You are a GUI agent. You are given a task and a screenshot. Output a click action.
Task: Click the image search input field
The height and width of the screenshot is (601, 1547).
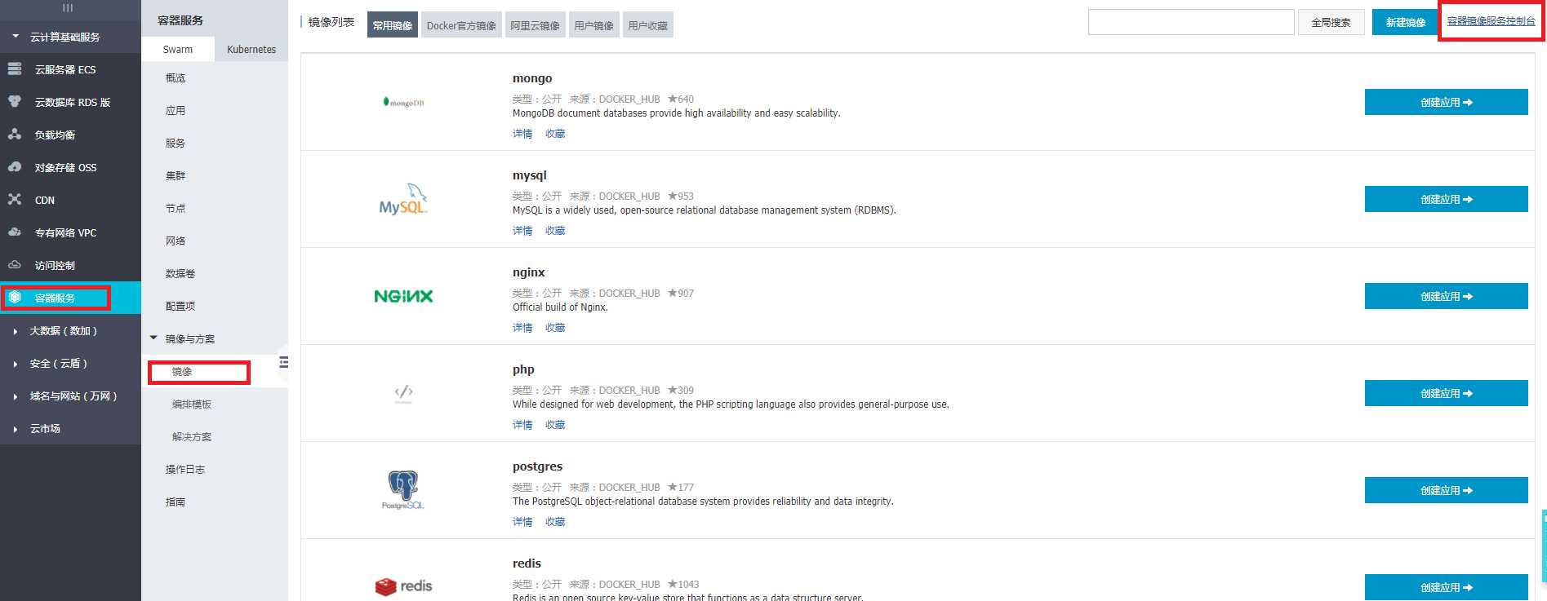click(x=1191, y=22)
